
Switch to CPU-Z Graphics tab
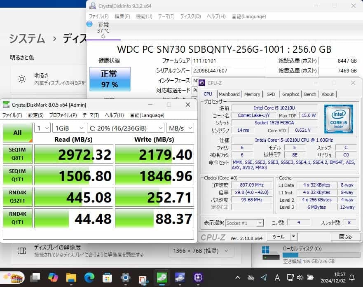[x=291, y=94]
